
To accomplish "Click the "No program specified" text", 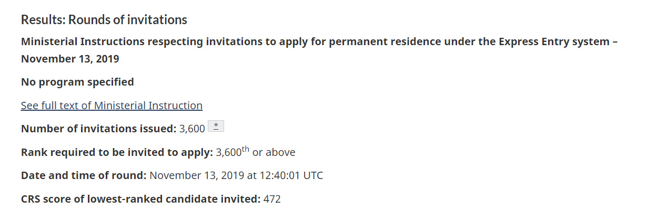I will coord(77,82).
